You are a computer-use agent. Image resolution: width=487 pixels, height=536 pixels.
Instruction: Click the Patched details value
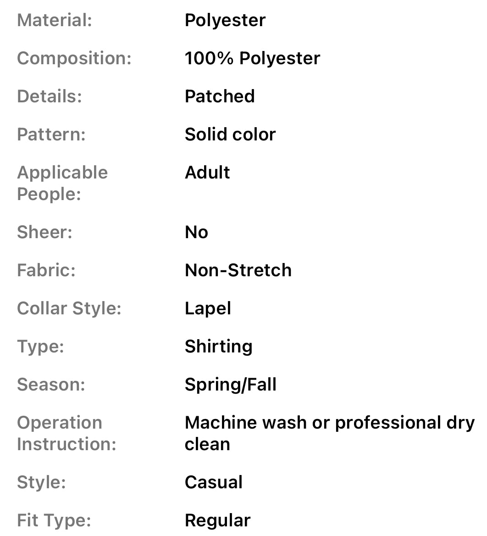220,97
